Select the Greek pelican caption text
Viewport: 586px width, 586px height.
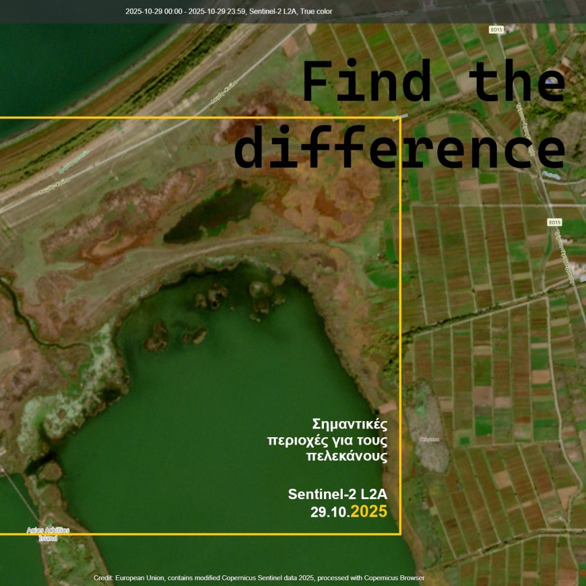327,440
